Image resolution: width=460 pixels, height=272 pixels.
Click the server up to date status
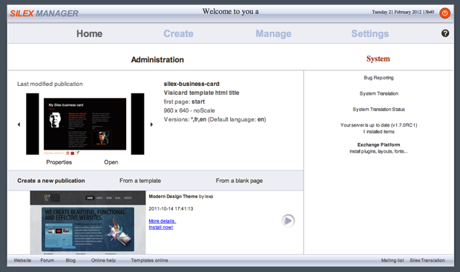click(378, 125)
